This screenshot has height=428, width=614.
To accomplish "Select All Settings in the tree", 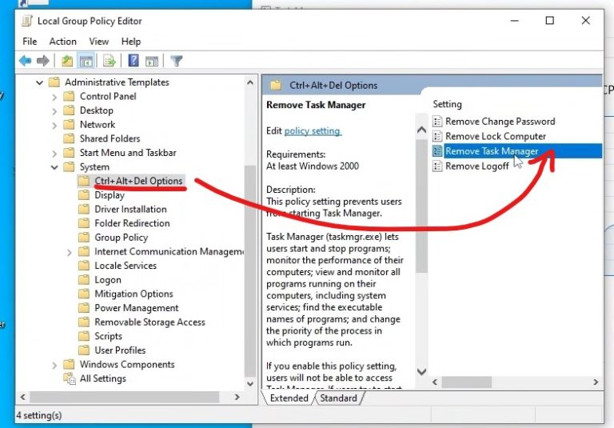I will tap(102, 378).
